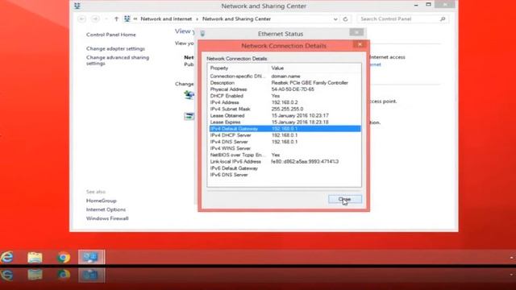
Task: Select the Connection-specific DNS row
Action: pyautogui.click(x=285, y=76)
